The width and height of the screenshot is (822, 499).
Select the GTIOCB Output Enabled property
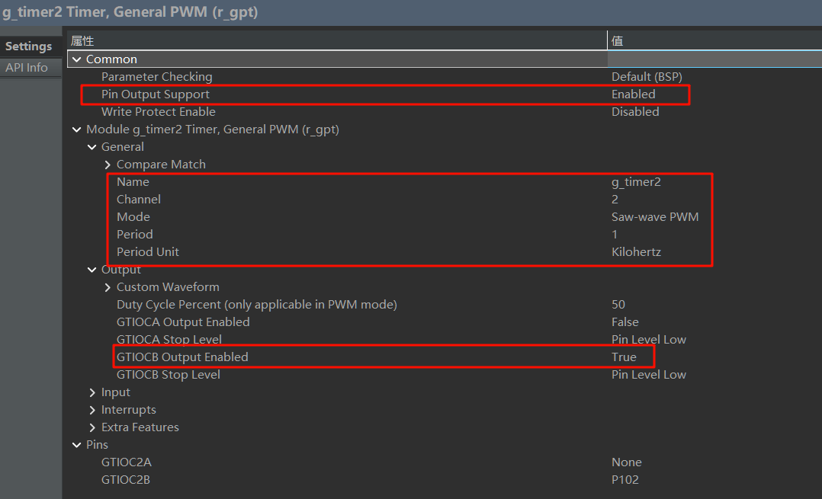pos(182,357)
